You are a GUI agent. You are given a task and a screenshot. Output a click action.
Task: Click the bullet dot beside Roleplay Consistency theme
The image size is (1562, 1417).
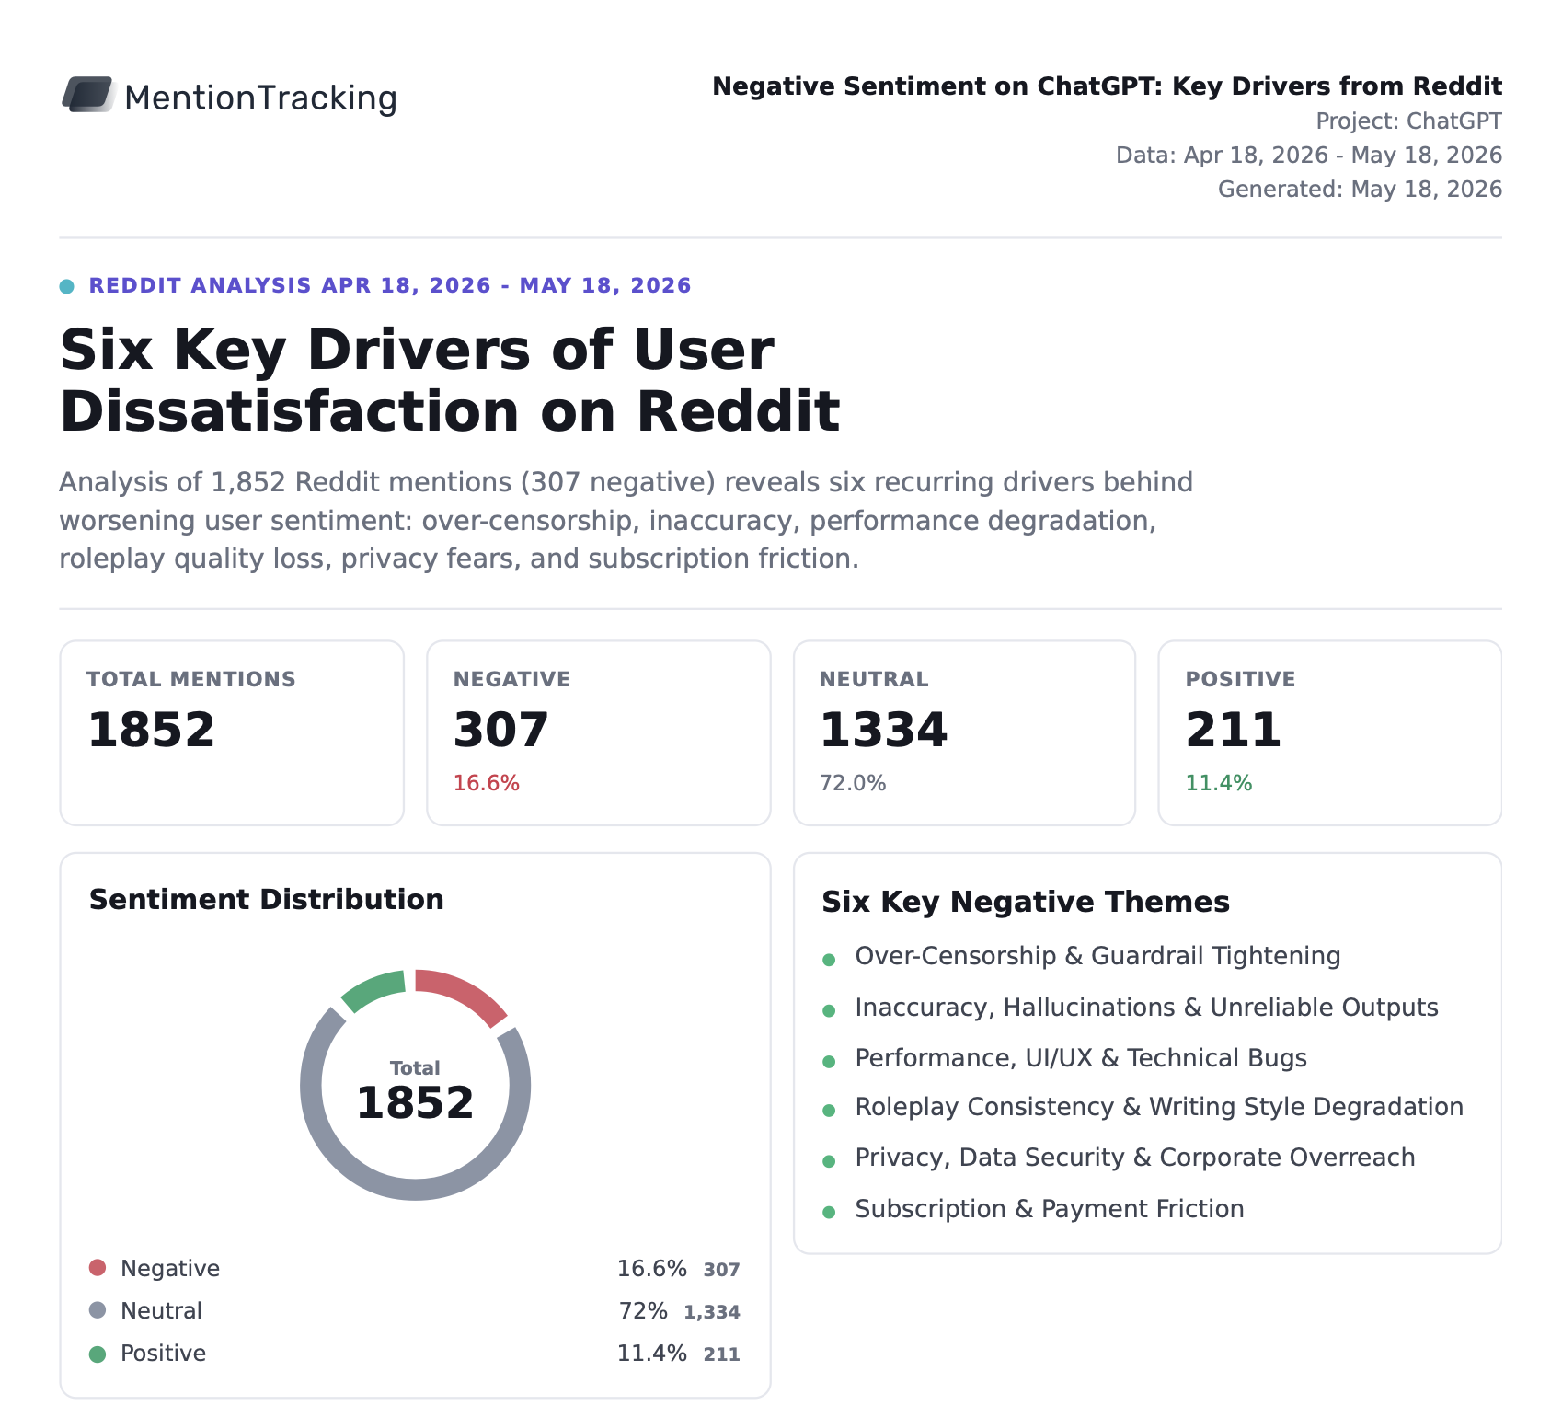point(829,1111)
